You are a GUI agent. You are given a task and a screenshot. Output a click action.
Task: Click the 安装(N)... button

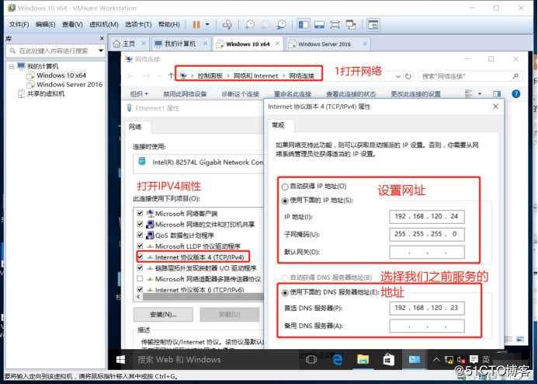pos(163,314)
